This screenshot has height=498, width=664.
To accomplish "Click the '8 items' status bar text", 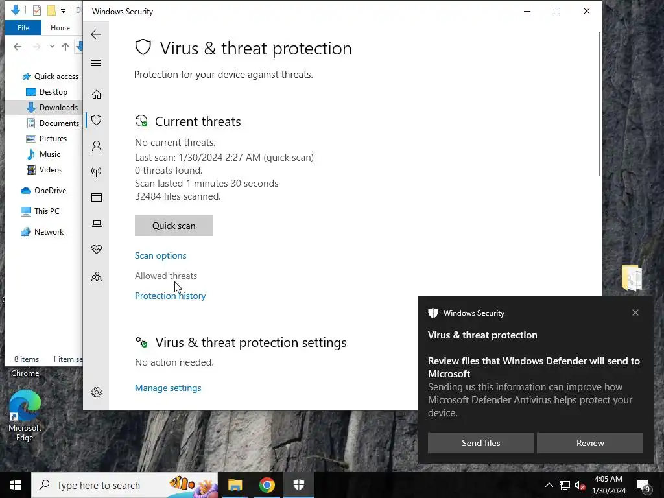I will coord(26,359).
